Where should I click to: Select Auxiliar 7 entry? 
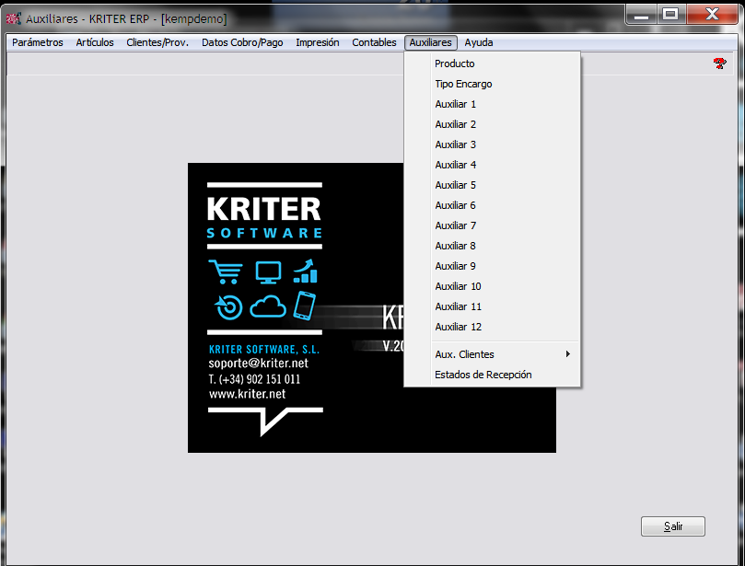click(493, 226)
